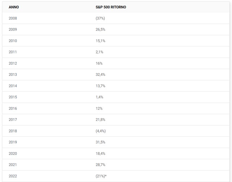
Task: Click the 32,4% return value
Action: (x=100, y=74)
